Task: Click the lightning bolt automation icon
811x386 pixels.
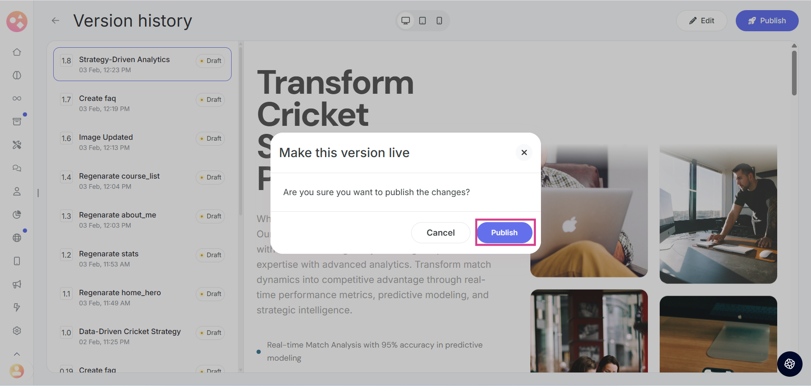Action: [x=17, y=307]
